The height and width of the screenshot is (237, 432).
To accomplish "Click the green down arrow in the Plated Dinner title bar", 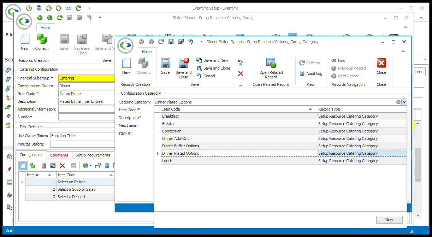I will tap(50, 18).
